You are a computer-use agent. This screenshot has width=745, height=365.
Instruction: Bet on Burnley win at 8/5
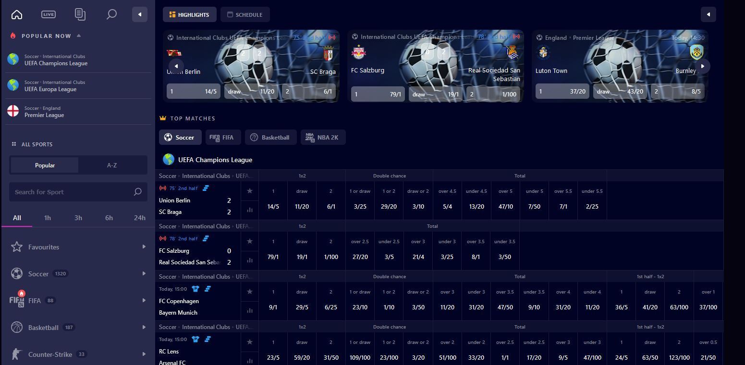(678, 91)
